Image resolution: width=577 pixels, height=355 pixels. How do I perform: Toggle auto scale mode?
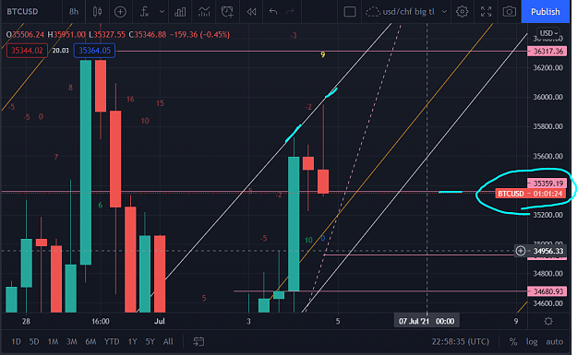(x=554, y=342)
